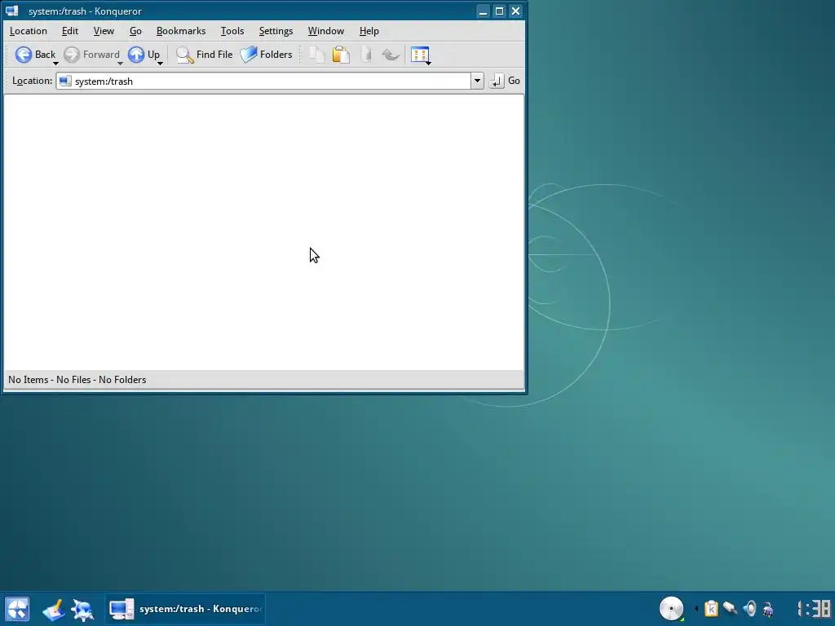Open the Klipper clipboard tray icon

click(x=711, y=608)
